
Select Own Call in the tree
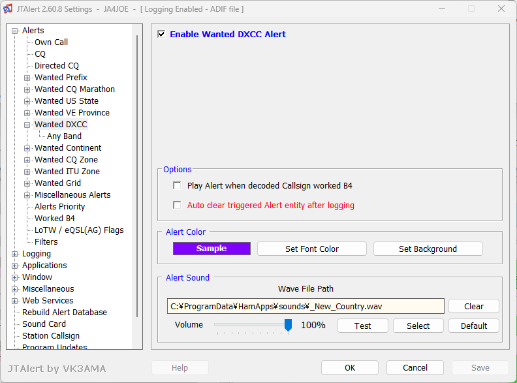pos(51,42)
